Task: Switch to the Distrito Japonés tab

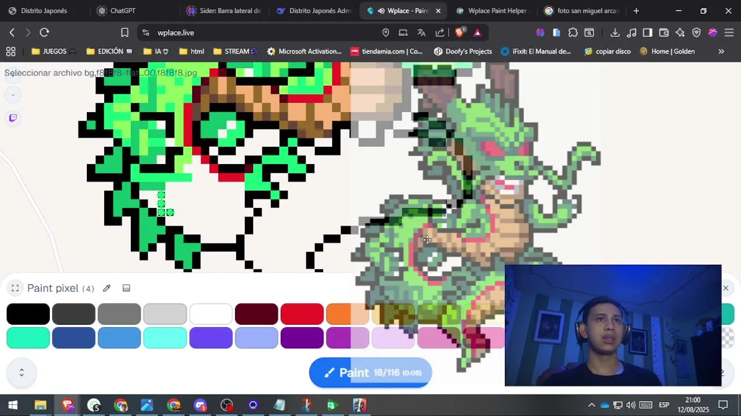Action: pos(44,11)
